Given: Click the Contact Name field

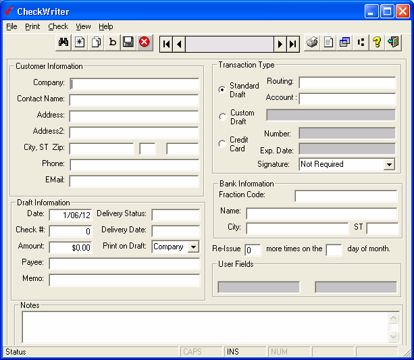Looking at the screenshot, I should [134, 101].
